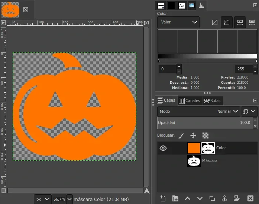Viewport: 259px width, 204px height.
Task: Select the Máscara layer thumbnail
Action: (194, 161)
